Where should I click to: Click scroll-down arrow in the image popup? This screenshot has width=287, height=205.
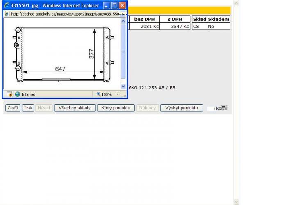[123, 87]
